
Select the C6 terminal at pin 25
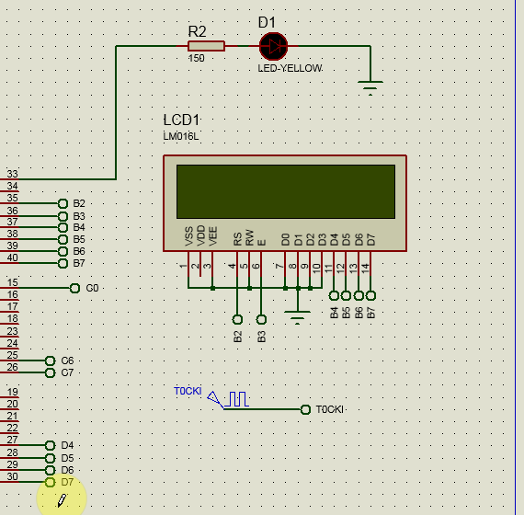[50, 360]
